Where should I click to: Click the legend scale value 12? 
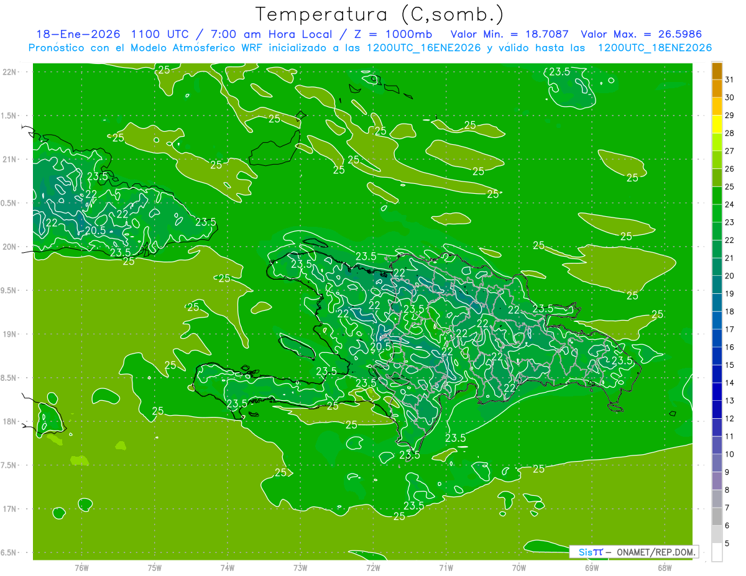point(730,418)
